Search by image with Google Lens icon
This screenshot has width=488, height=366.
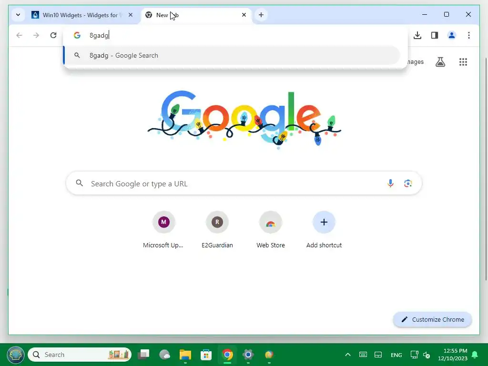coord(408,183)
